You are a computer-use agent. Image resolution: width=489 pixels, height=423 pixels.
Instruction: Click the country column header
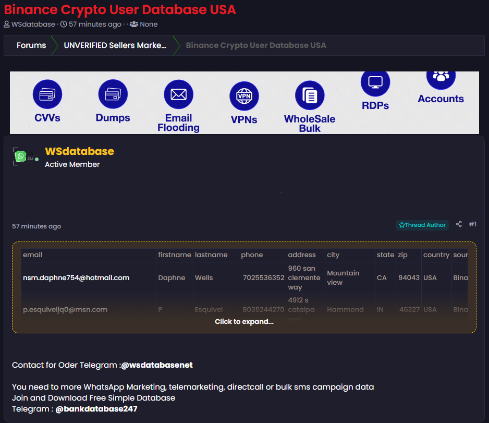point(436,255)
